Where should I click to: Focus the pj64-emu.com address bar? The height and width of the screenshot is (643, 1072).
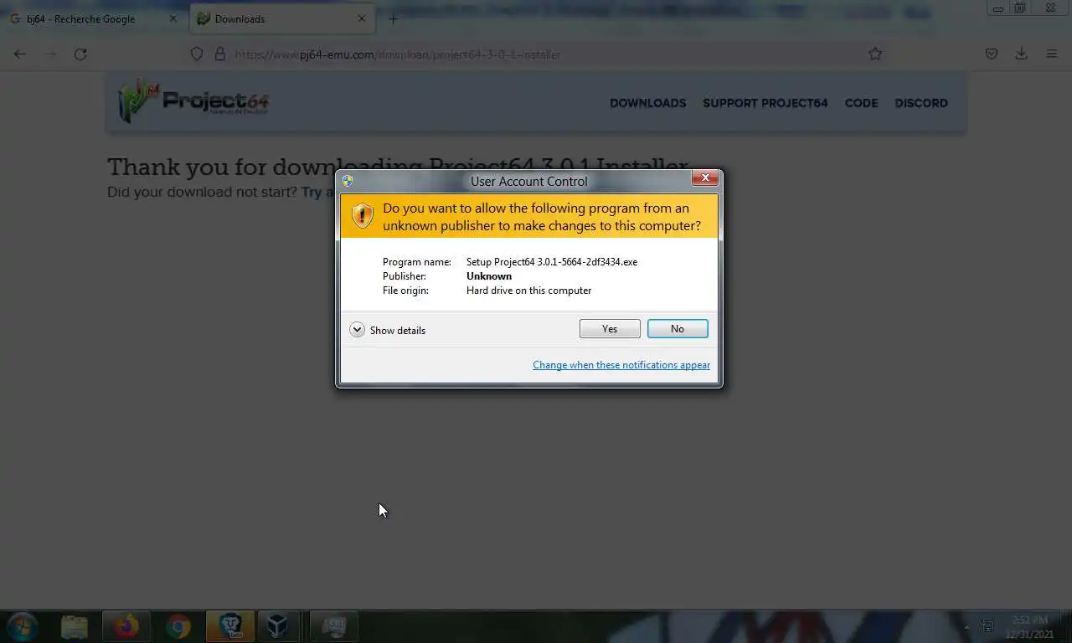point(536,54)
